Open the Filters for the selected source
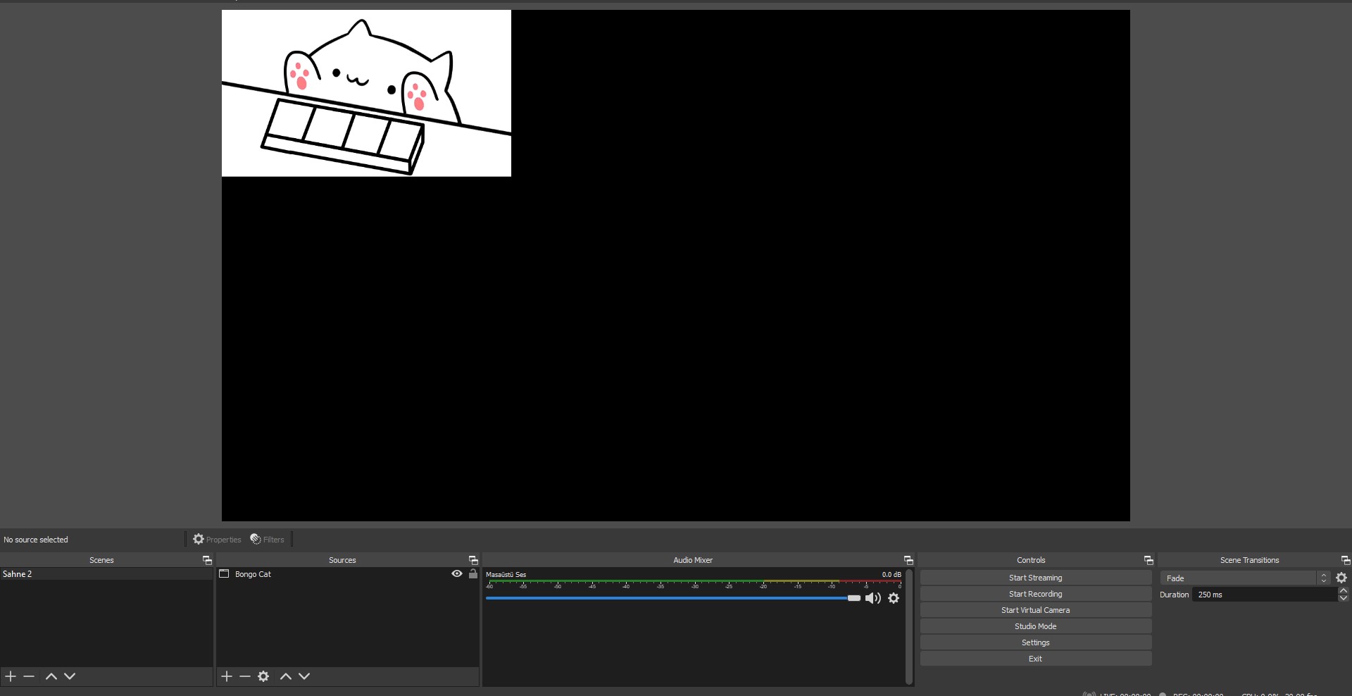This screenshot has width=1352, height=696. [x=267, y=539]
